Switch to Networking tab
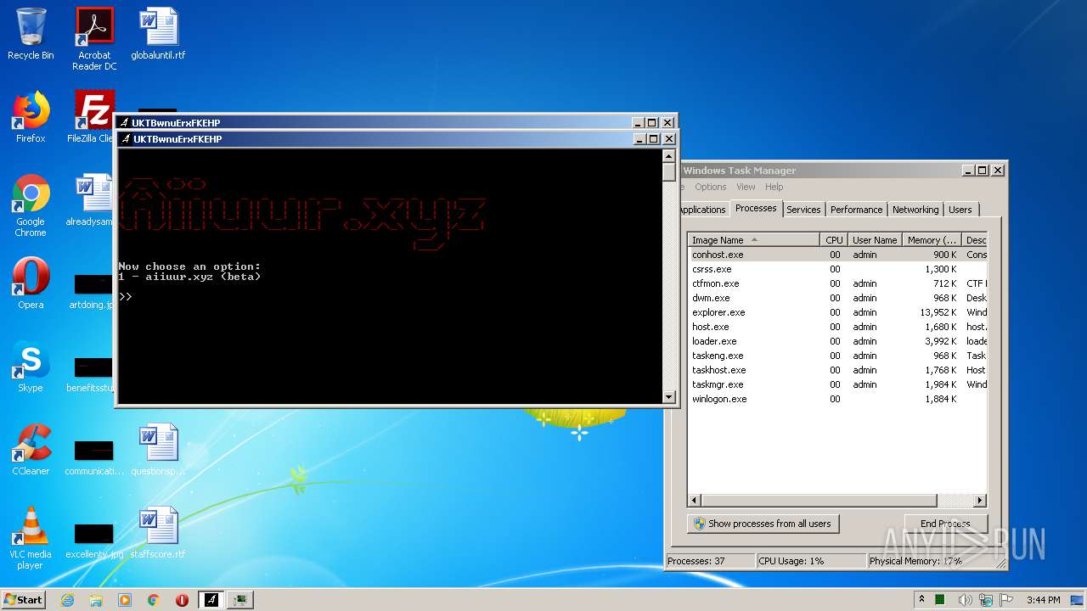Screen dimensions: 1087x611 (x=915, y=210)
